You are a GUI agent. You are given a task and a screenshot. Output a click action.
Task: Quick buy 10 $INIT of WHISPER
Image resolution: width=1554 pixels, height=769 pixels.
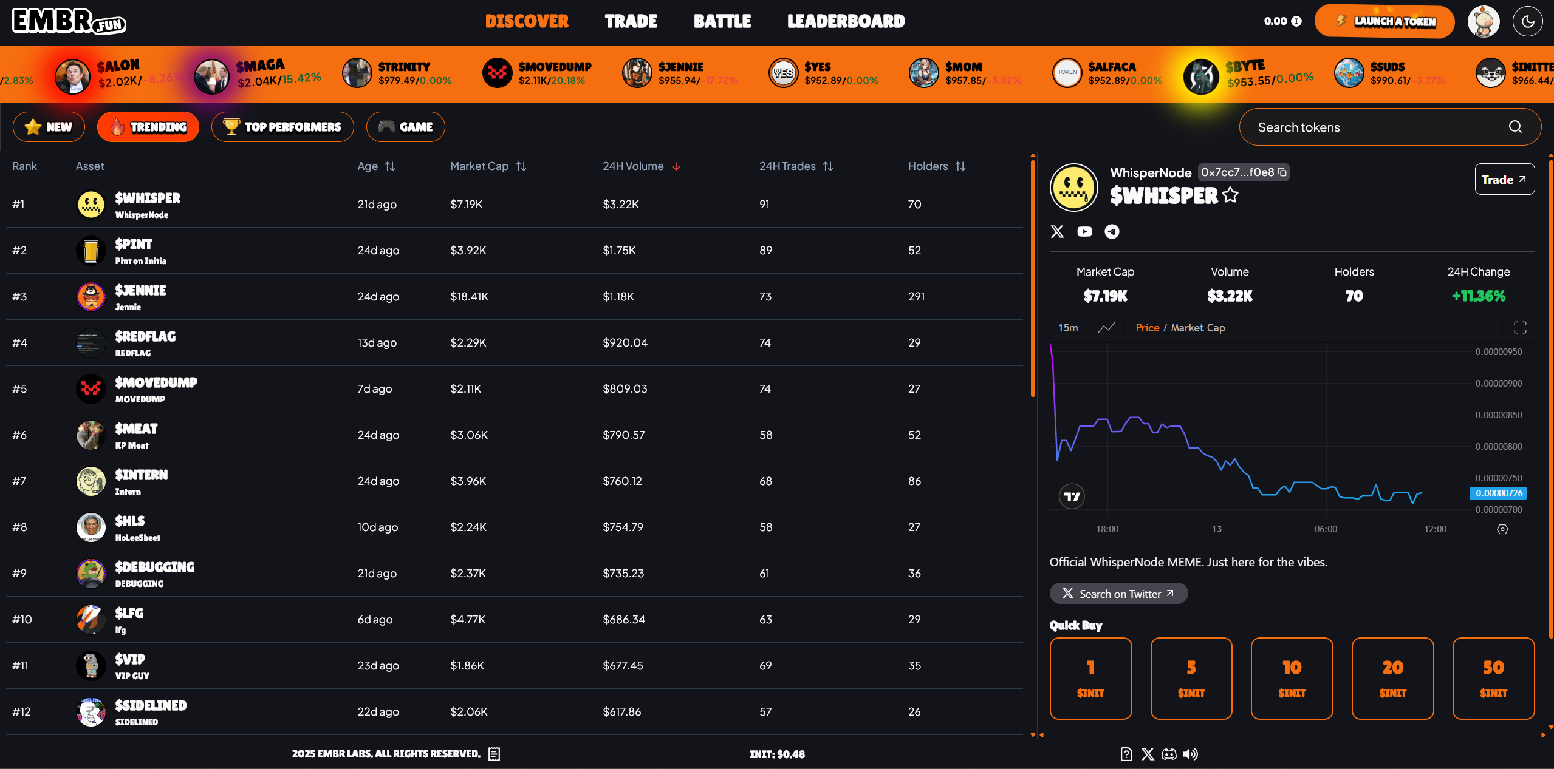coord(1292,678)
